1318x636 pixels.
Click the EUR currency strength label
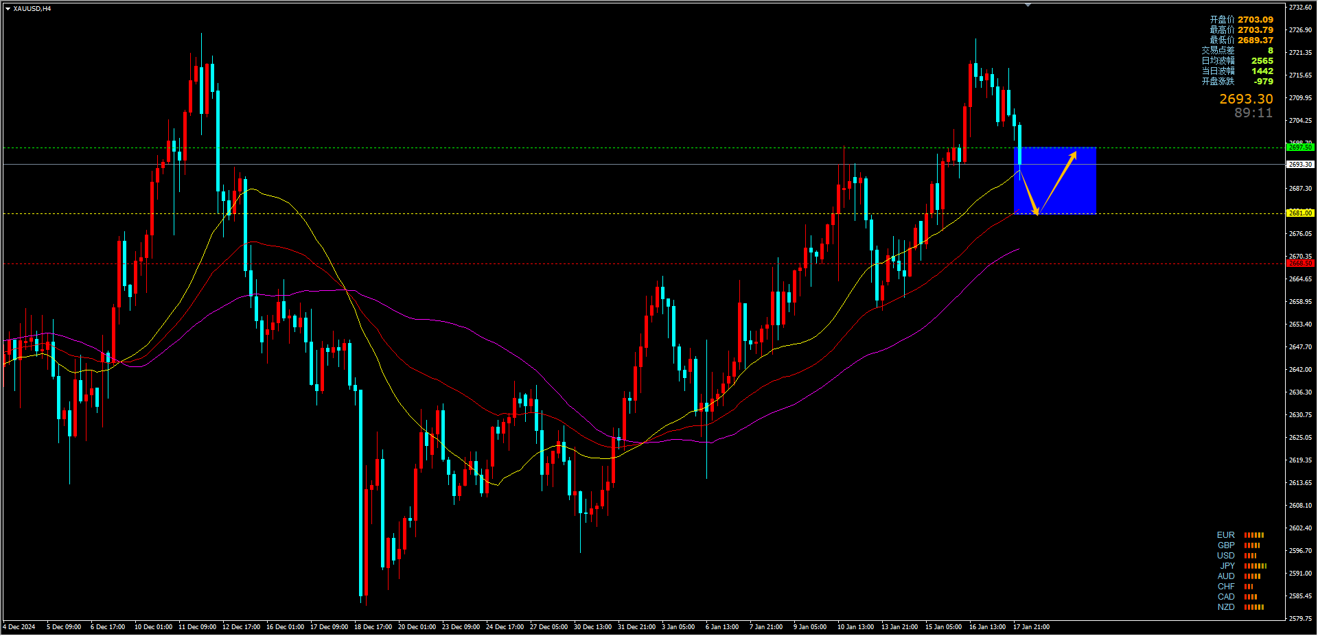pos(1225,535)
